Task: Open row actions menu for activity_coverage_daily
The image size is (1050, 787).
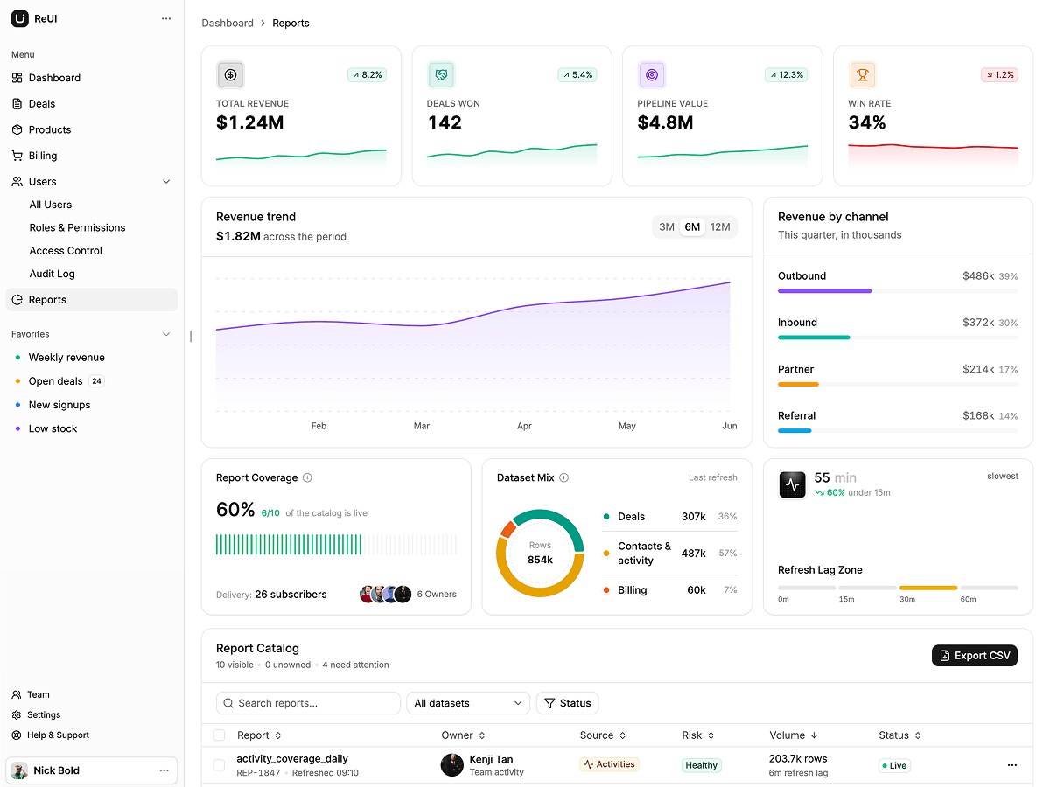Action: (x=1012, y=765)
